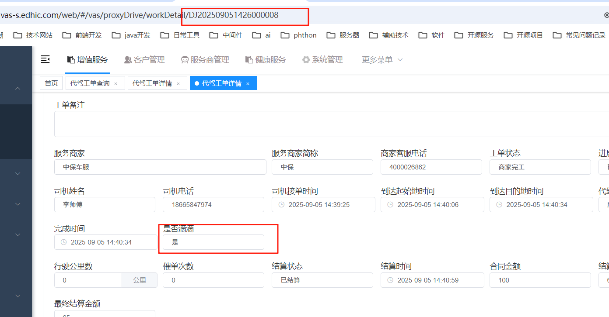This screenshot has height=317, width=609.
Task: Open the 开源项目 bookmark folder
Action: click(524, 35)
